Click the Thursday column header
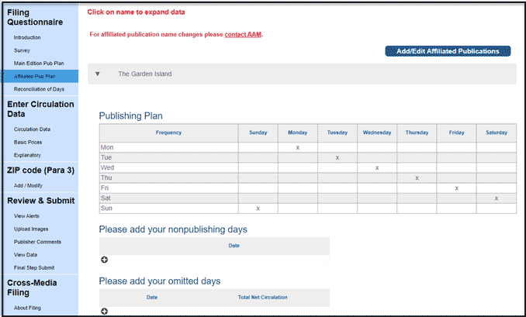This screenshot has height=317, width=526. [x=417, y=133]
